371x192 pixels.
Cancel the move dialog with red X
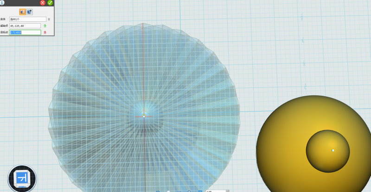pyautogui.click(x=43, y=3)
